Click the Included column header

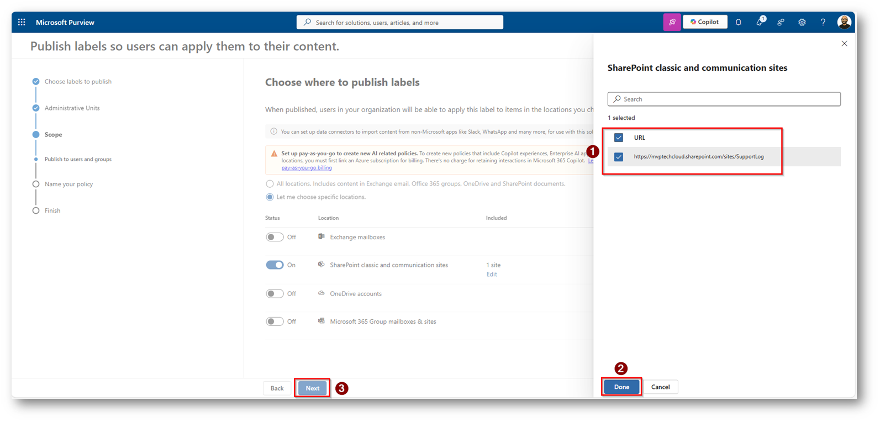point(496,218)
